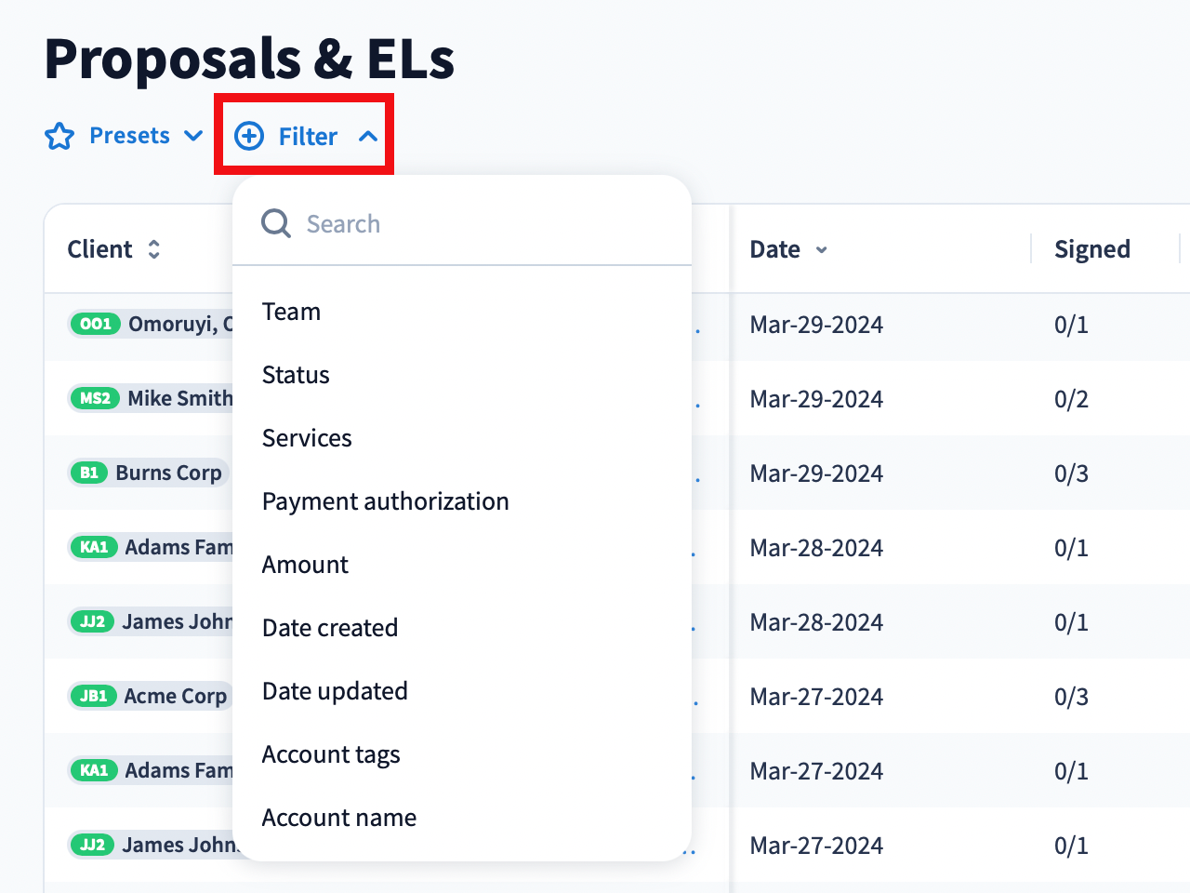Open the Date column sort dropdown
Viewport: 1190px width, 893px height.
point(822,250)
